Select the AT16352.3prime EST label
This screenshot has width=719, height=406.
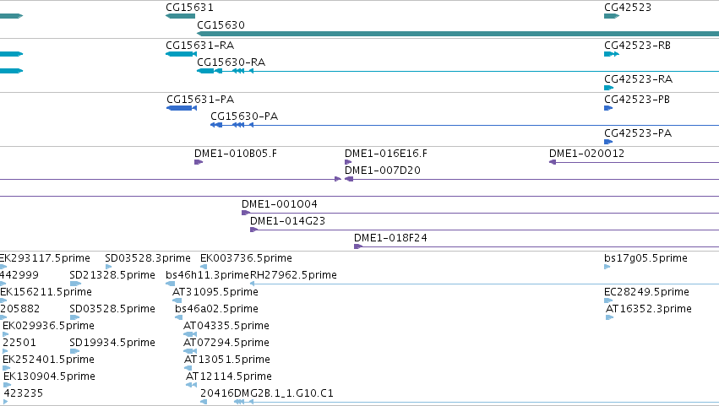(648, 309)
